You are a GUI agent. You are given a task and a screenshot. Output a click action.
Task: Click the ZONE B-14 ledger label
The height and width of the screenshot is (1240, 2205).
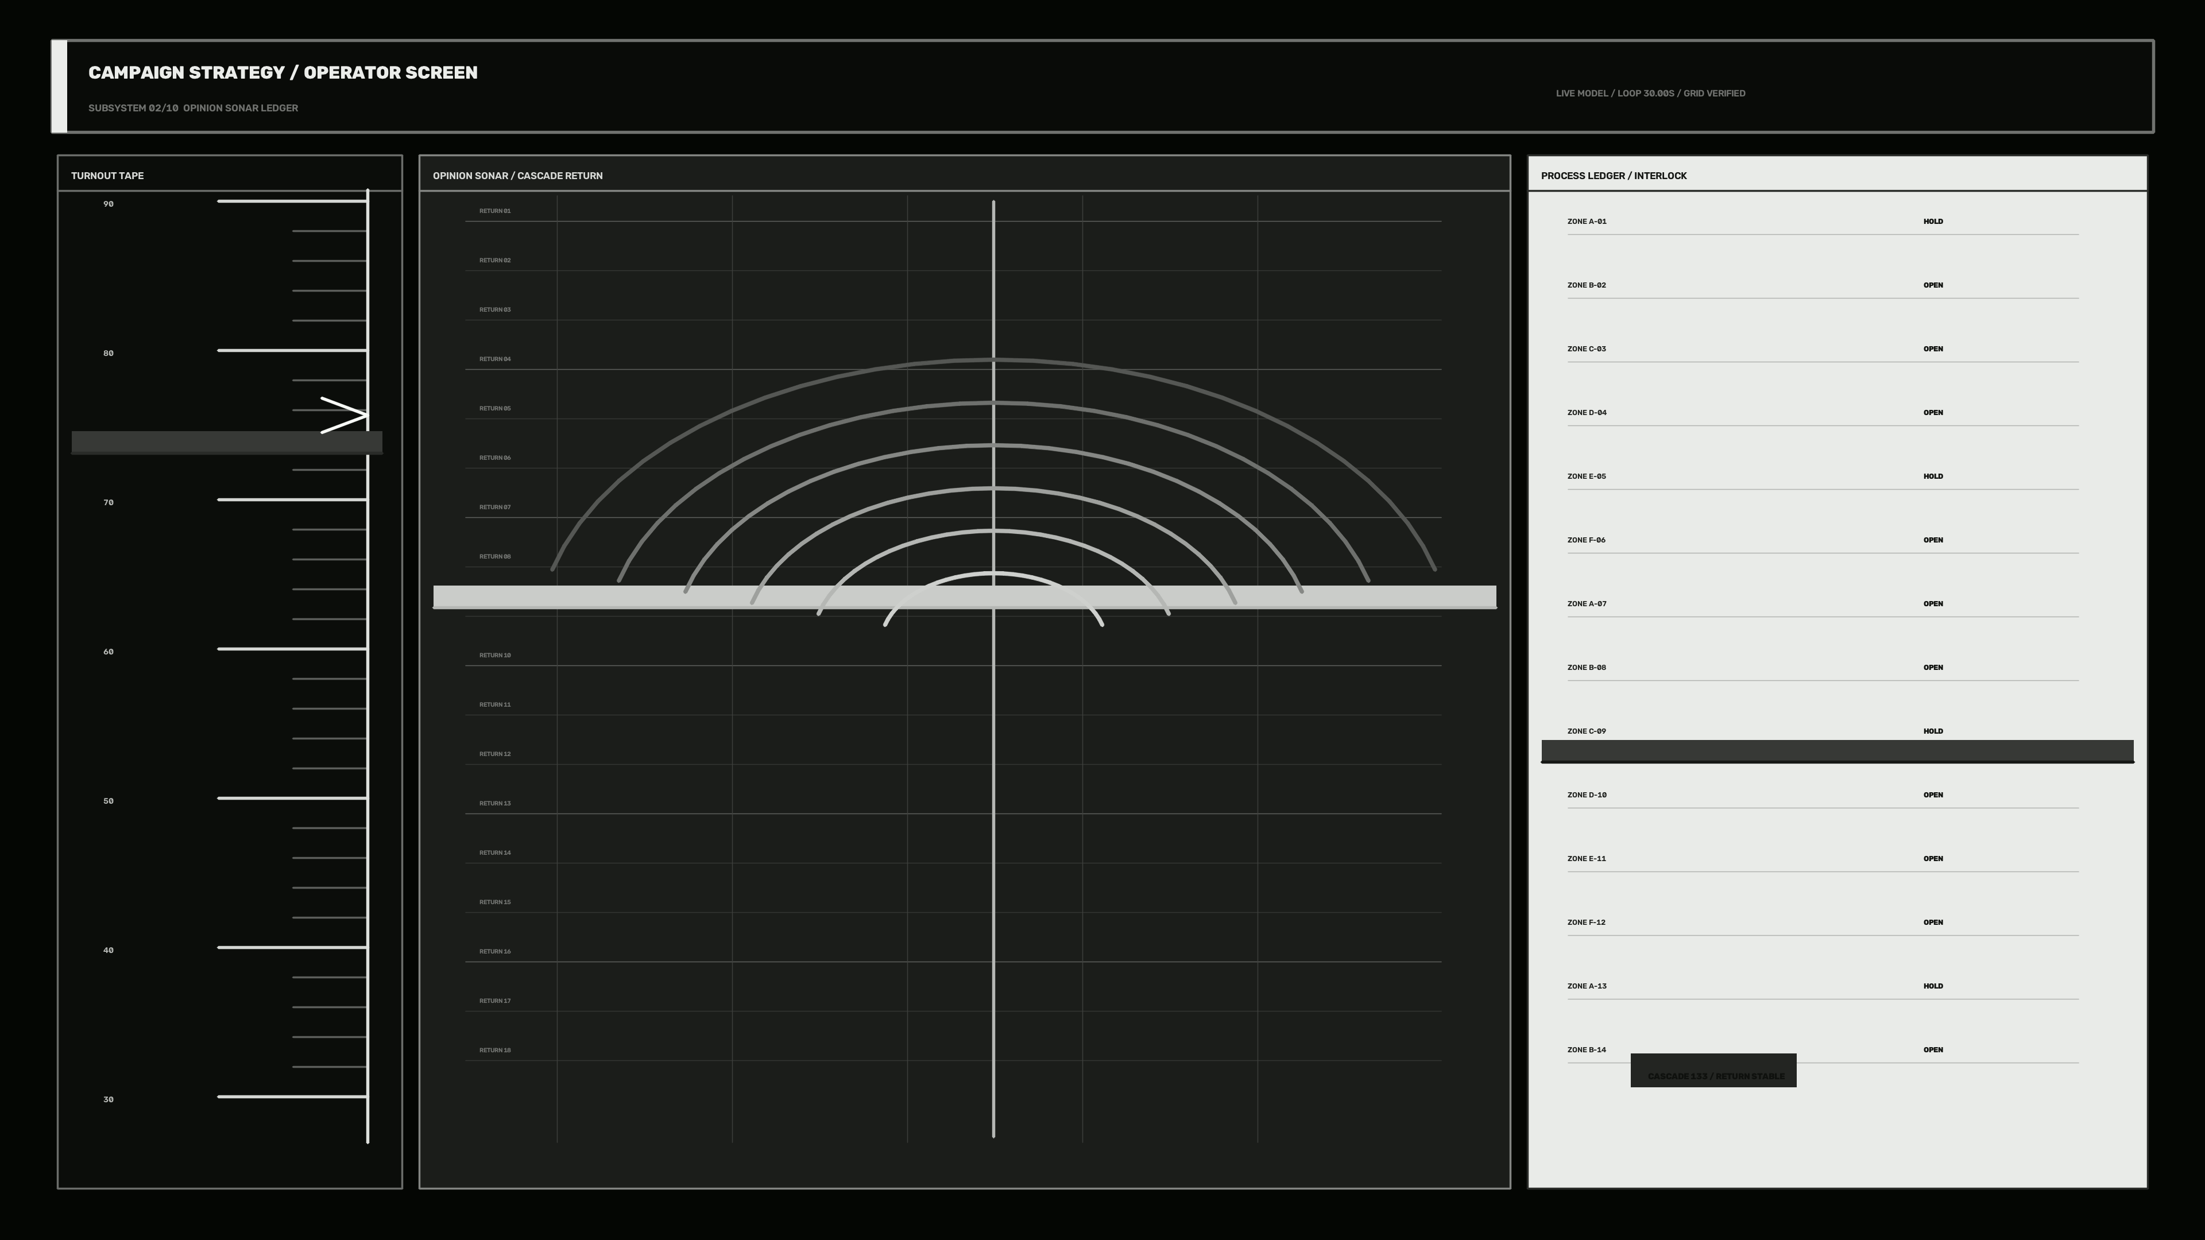pyautogui.click(x=1587, y=1050)
